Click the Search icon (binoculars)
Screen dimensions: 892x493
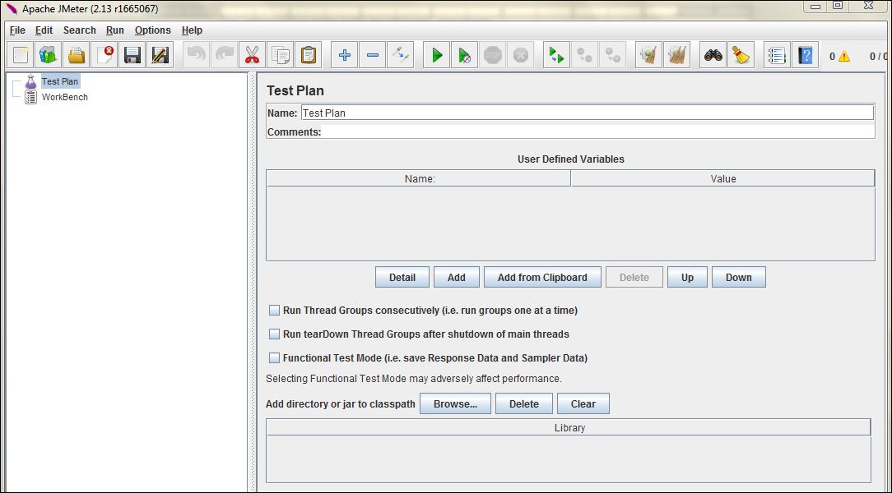(x=712, y=54)
